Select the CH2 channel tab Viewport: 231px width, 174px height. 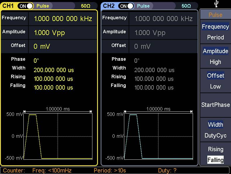tap(109, 6)
